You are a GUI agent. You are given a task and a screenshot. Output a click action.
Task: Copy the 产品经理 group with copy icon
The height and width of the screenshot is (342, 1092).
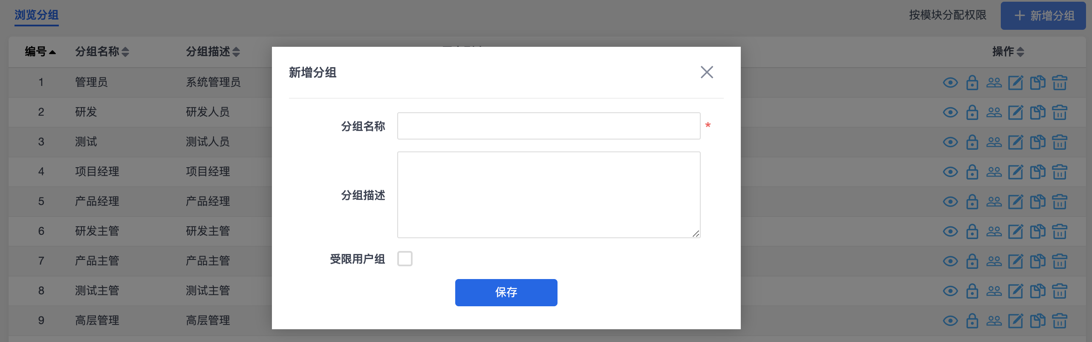click(x=1037, y=202)
